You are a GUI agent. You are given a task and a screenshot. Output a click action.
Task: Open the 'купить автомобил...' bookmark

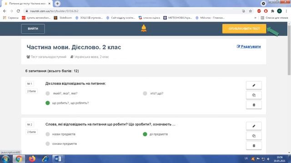(x=36, y=18)
